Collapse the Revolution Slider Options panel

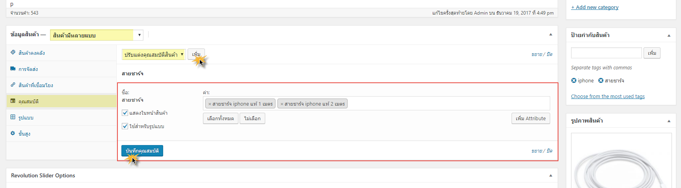click(551, 175)
